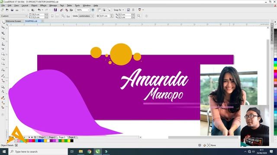The image size is (277, 155).
Task: Pick the black swatch in document palette
Action: click(72, 141)
